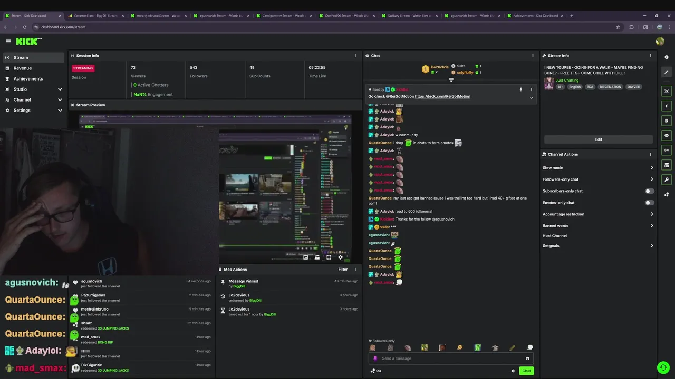
Task: Toggle the lightning bolt panel icon
Action: pyautogui.click(x=667, y=106)
